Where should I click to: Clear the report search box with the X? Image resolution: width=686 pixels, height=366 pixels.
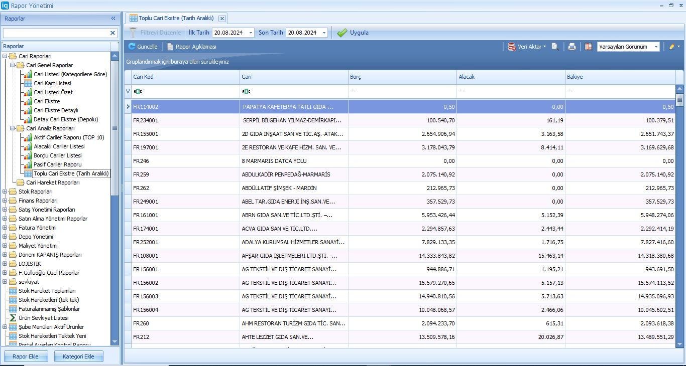coord(112,33)
